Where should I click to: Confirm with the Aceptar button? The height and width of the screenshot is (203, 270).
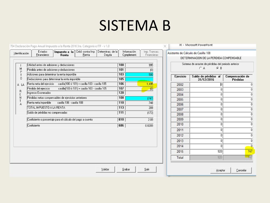point(220,170)
